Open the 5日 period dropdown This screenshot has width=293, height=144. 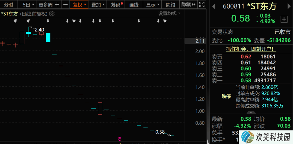28,5
